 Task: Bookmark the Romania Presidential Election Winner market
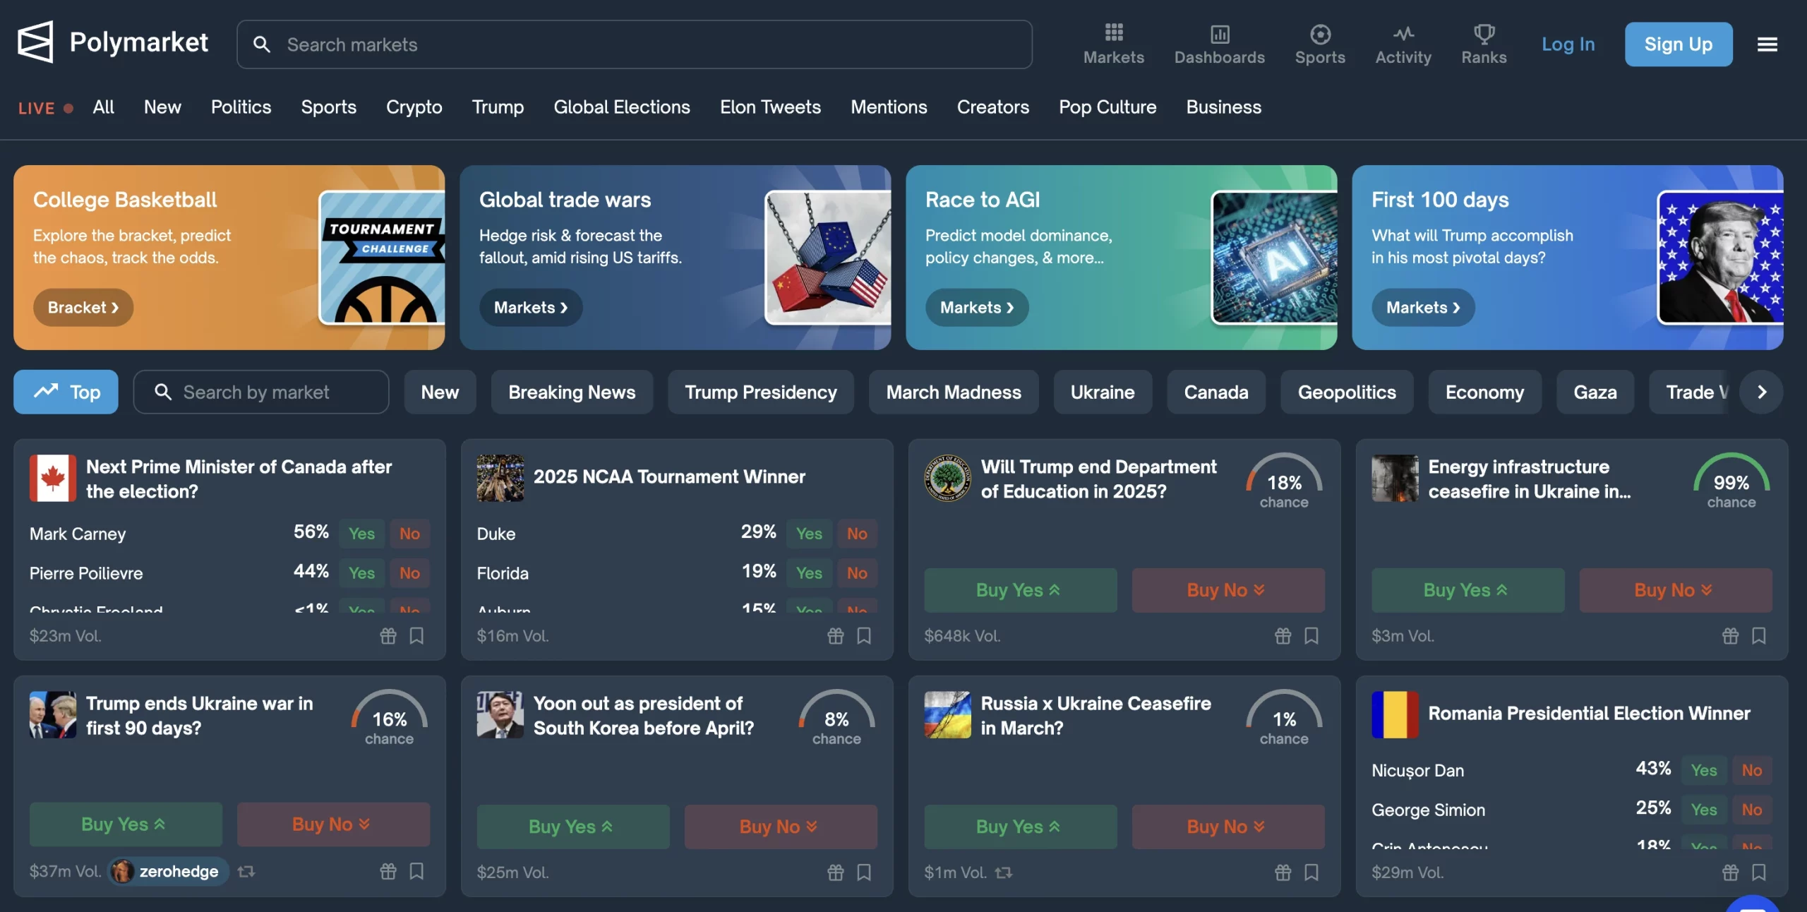[x=1758, y=872]
